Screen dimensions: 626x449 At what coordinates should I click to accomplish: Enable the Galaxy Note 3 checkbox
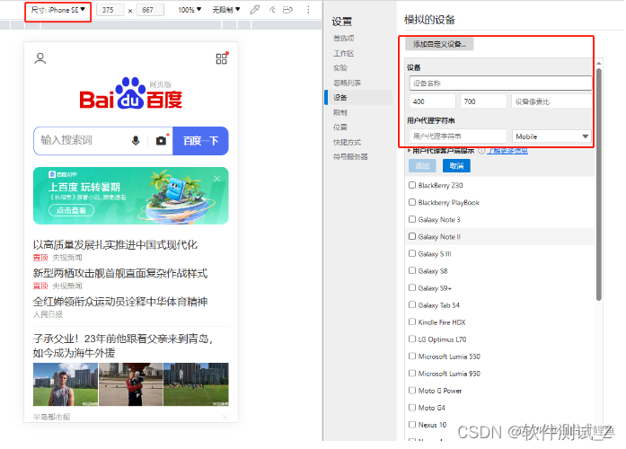click(412, 219)
